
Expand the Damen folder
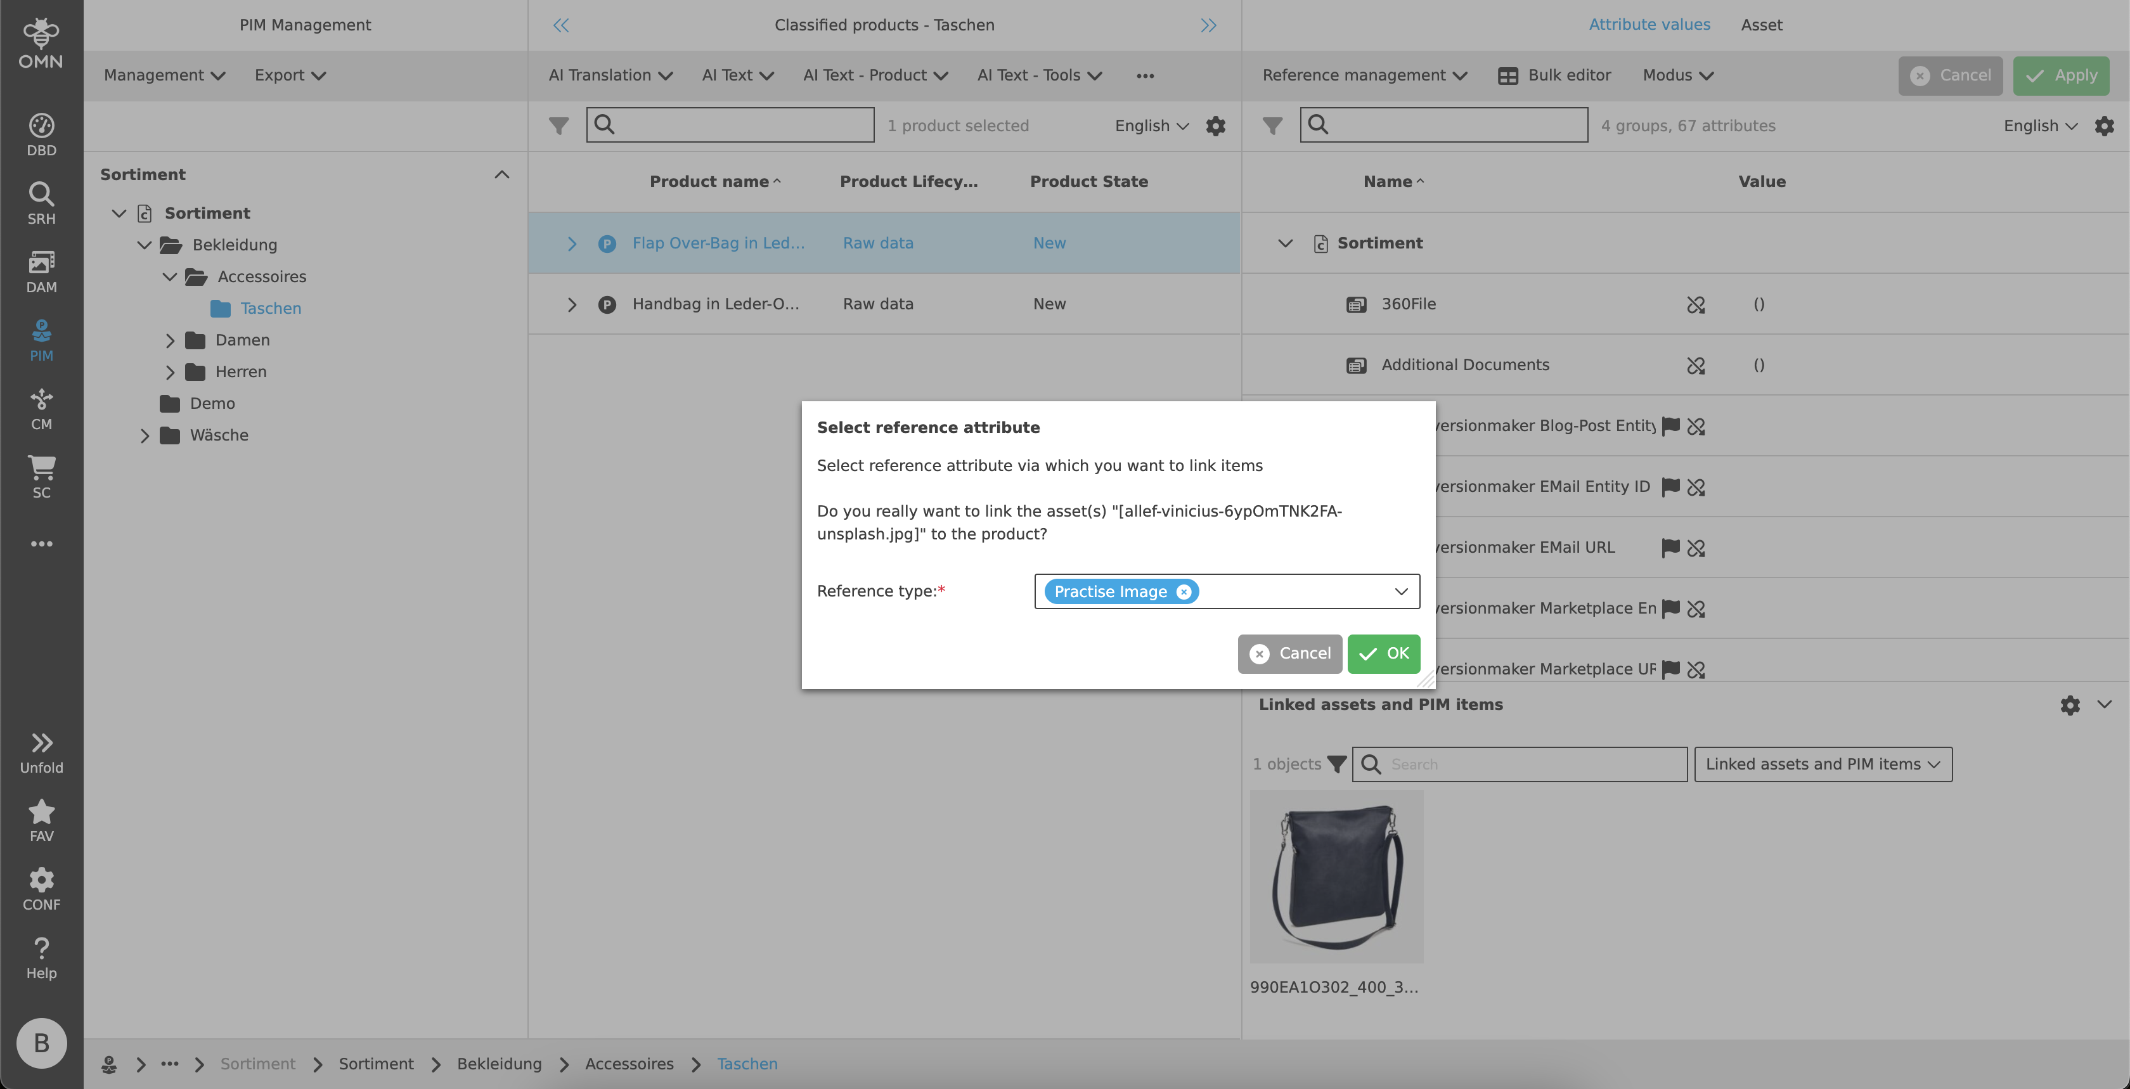click(x=169, y=340)
